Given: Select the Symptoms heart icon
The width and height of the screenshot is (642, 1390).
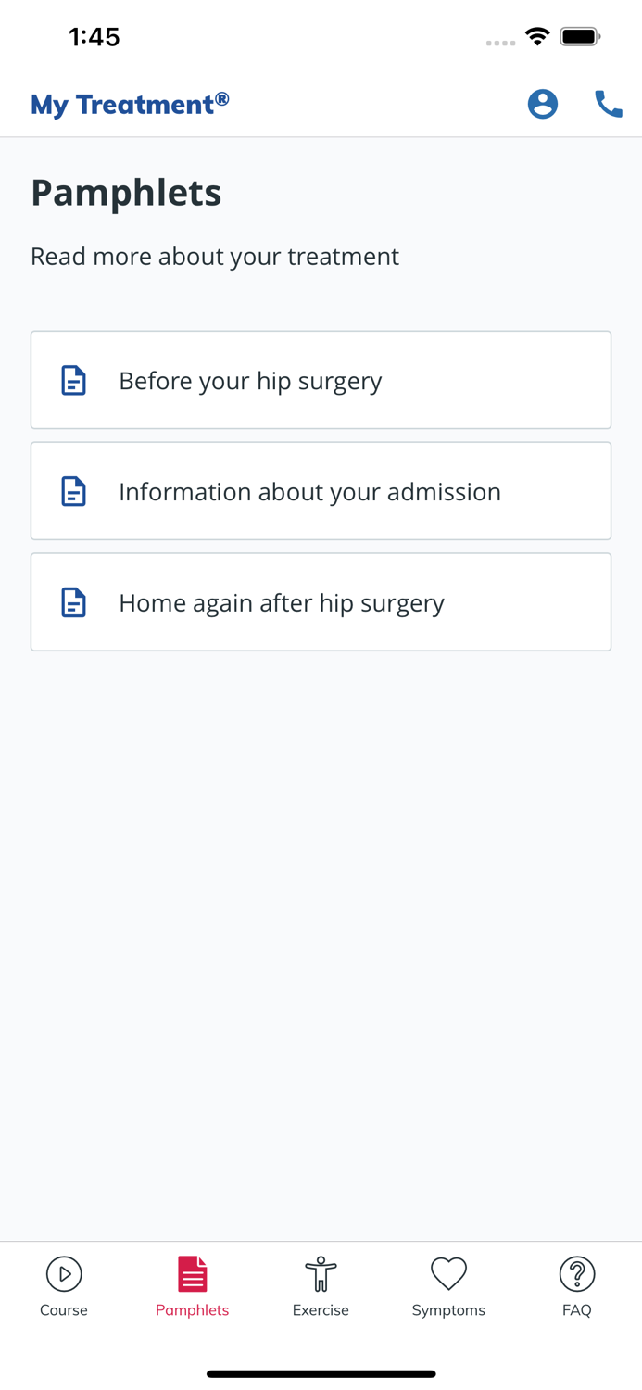Looking at the screenshot, I should pyautogui.click(x=448, y=1273).
